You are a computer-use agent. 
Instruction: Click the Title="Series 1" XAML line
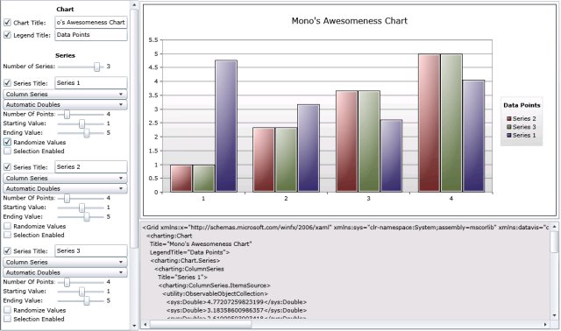click(x=182, y=277)
